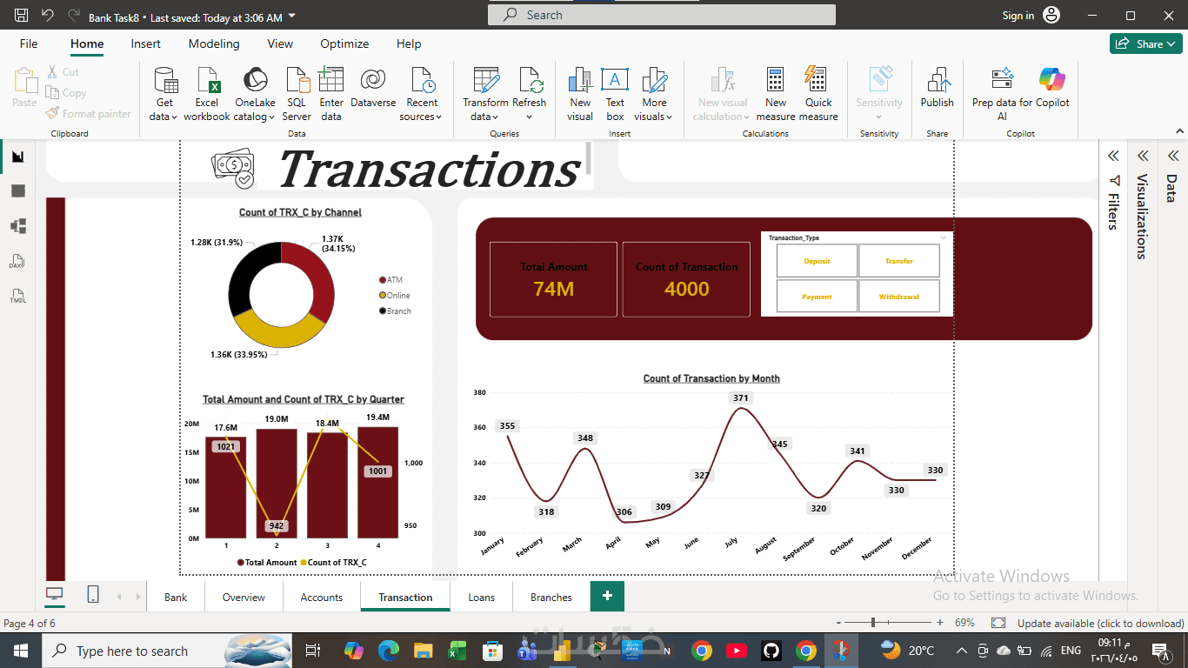The image size is (1188, 668).
Task: Create a New measure
Action: point(776,80)
